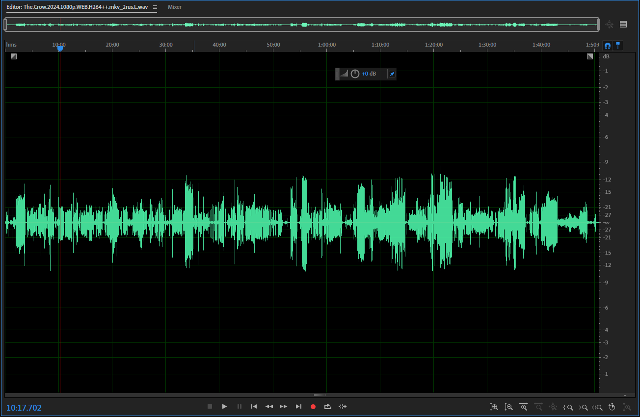Toggle loop playback icon

(328, 407)
